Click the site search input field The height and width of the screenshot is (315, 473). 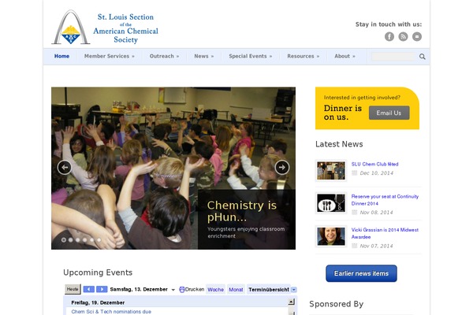393,57
